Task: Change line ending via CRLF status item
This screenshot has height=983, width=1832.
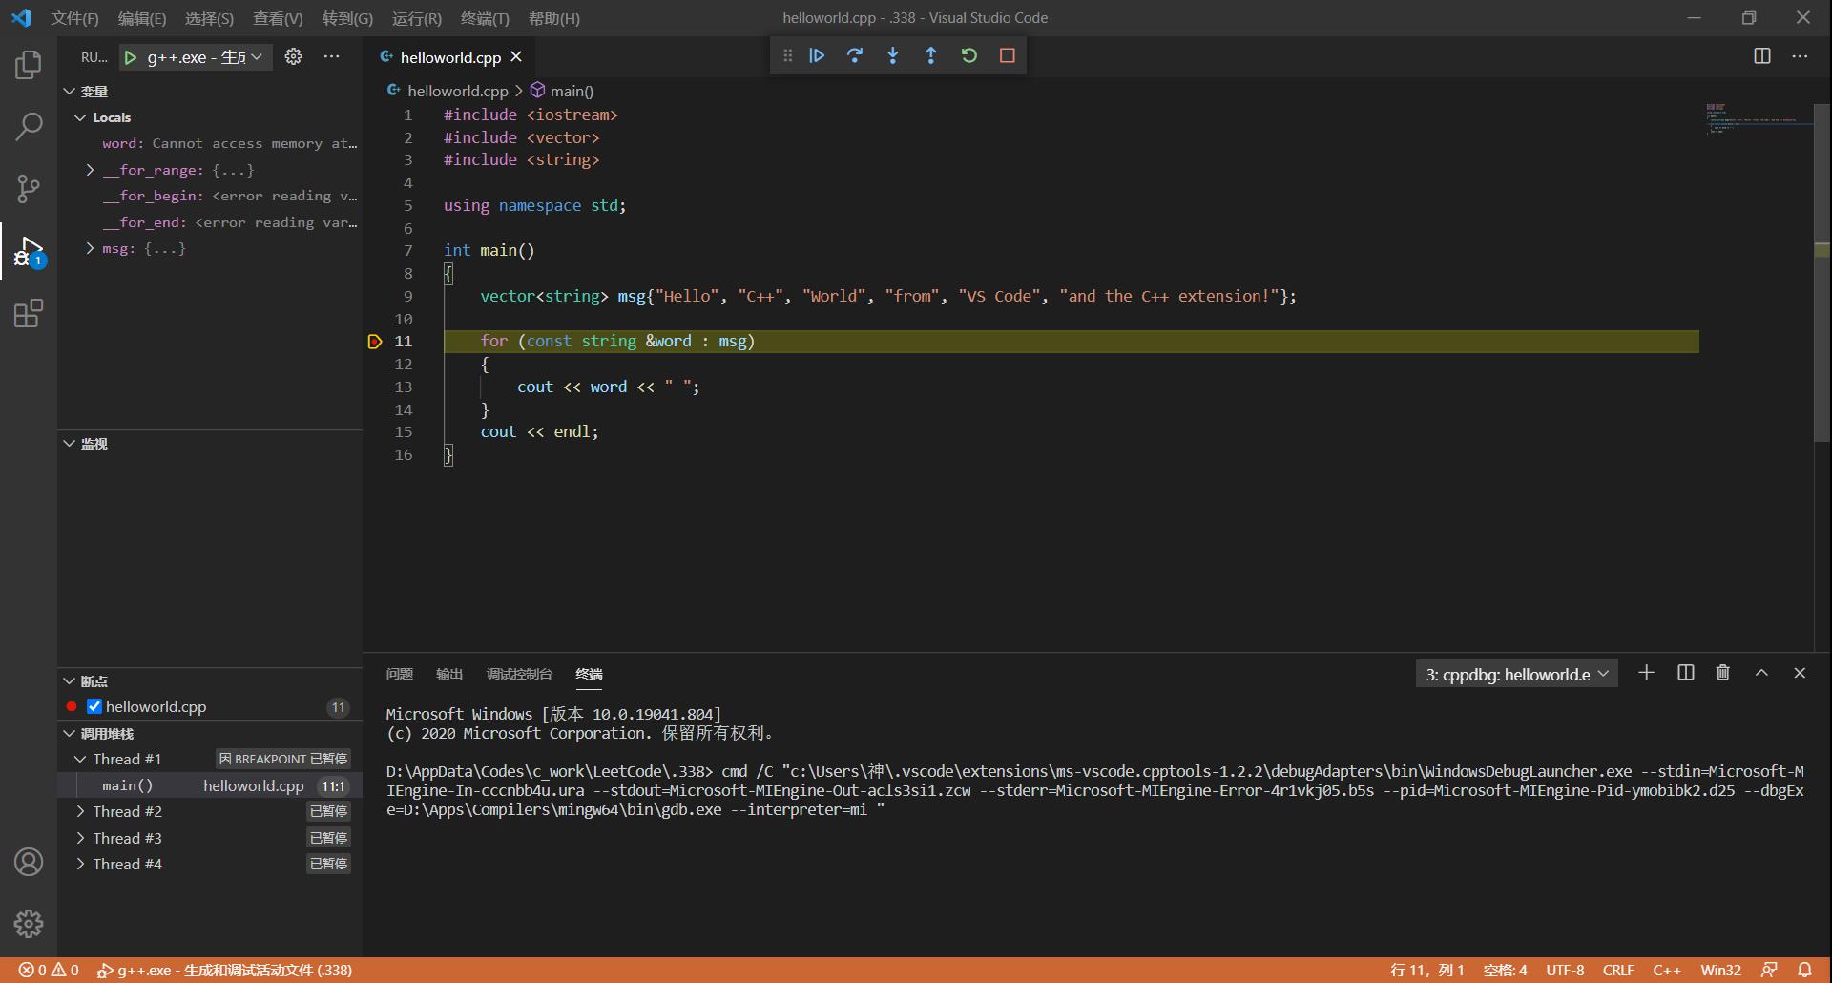Action: click(x=1618, y=970)
